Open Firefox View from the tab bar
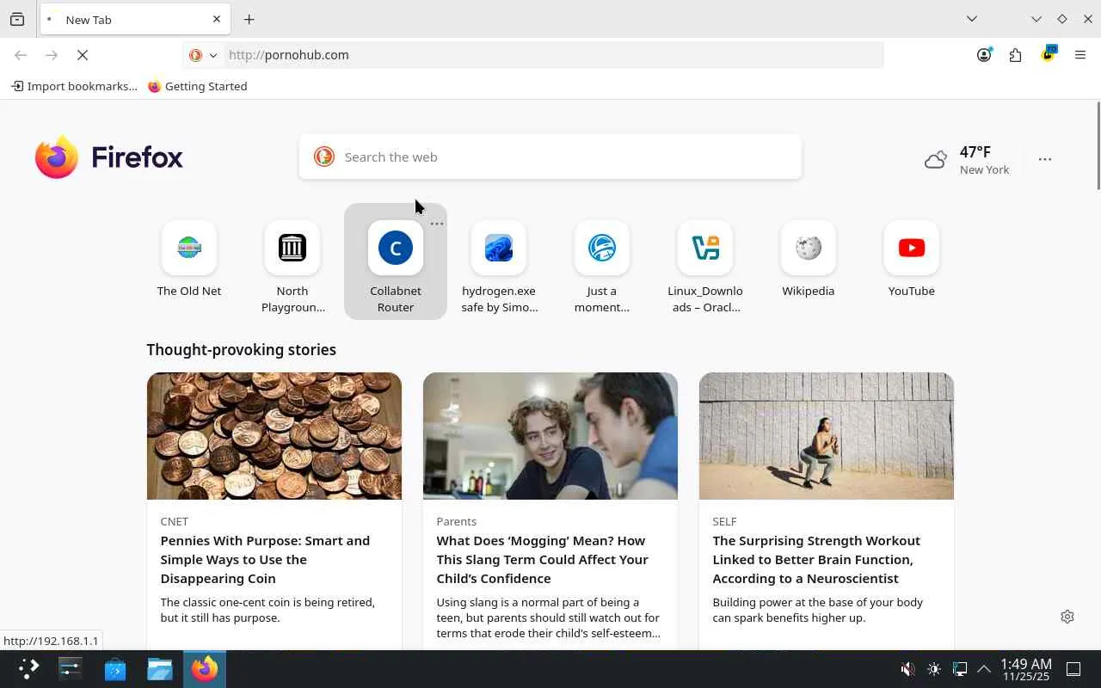Screen dimensions: 1101x688 click(17, 19)
